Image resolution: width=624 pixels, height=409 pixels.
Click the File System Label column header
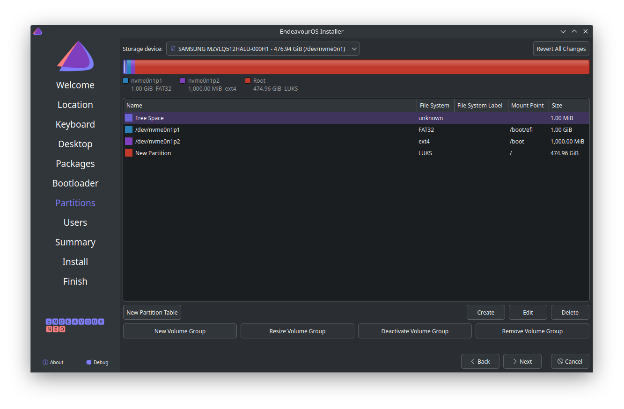pyautogui.click(x=481, y=105)
